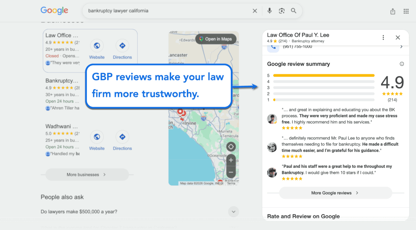Close the Law Office business panel
The width and height of the screenshot is (416, 230).
pyautogui.click(x=398, y=37)
